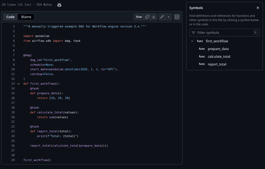Viewport: 265px width, 169px height.
Task: Click 'report_total' definition on line 23
Action: pyautogui.click(x=48, y=131)
